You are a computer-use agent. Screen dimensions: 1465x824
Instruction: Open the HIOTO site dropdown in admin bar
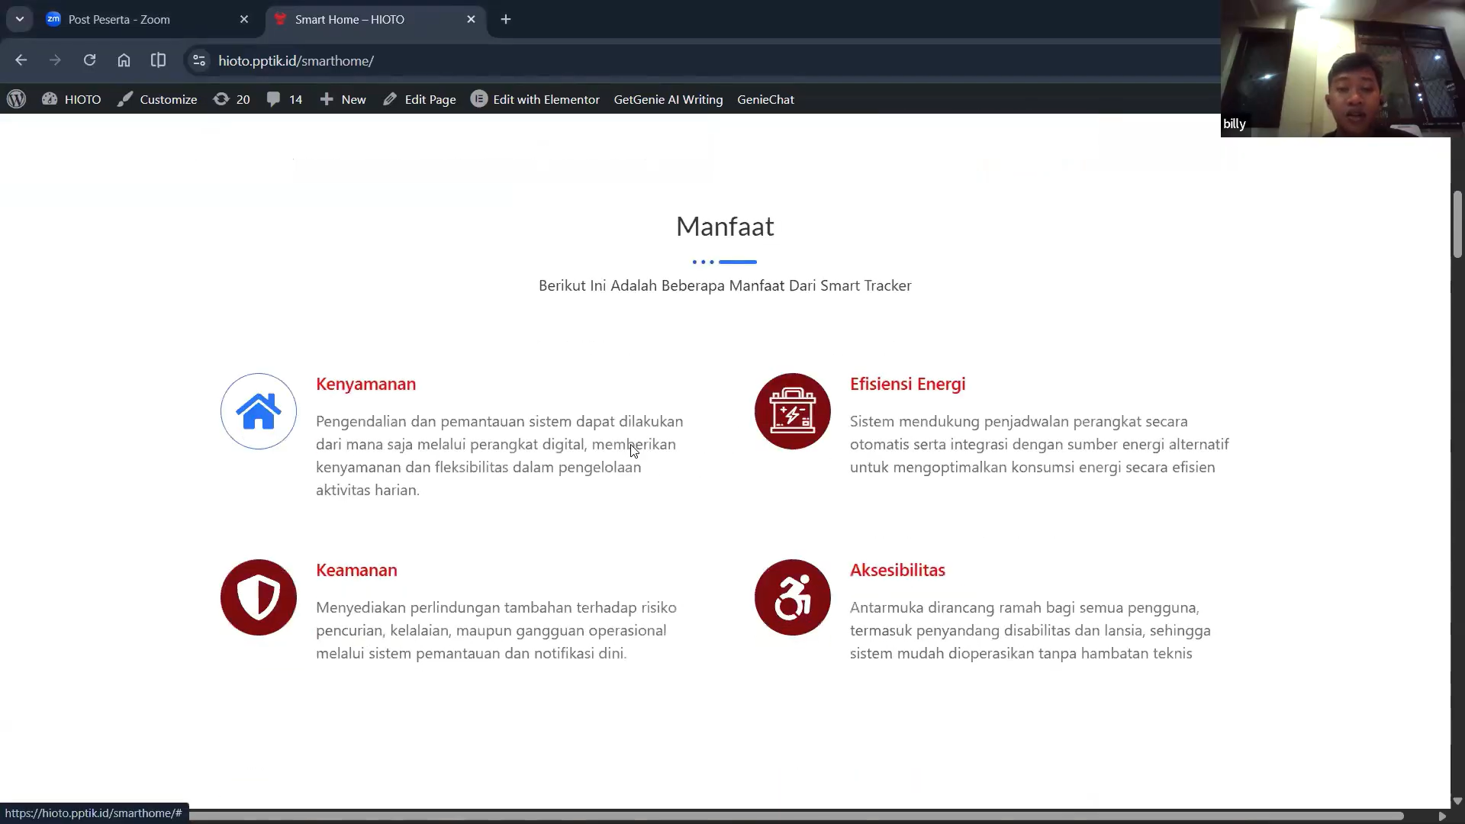click(x=71, y=99)
